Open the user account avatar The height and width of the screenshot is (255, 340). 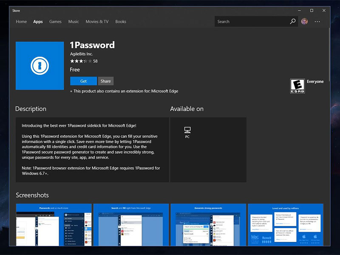(x=304, y=21)
